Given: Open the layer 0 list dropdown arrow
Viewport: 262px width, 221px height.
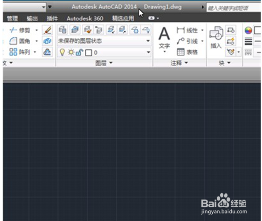Looking at the screenshot, I should [x=148, y=52].
